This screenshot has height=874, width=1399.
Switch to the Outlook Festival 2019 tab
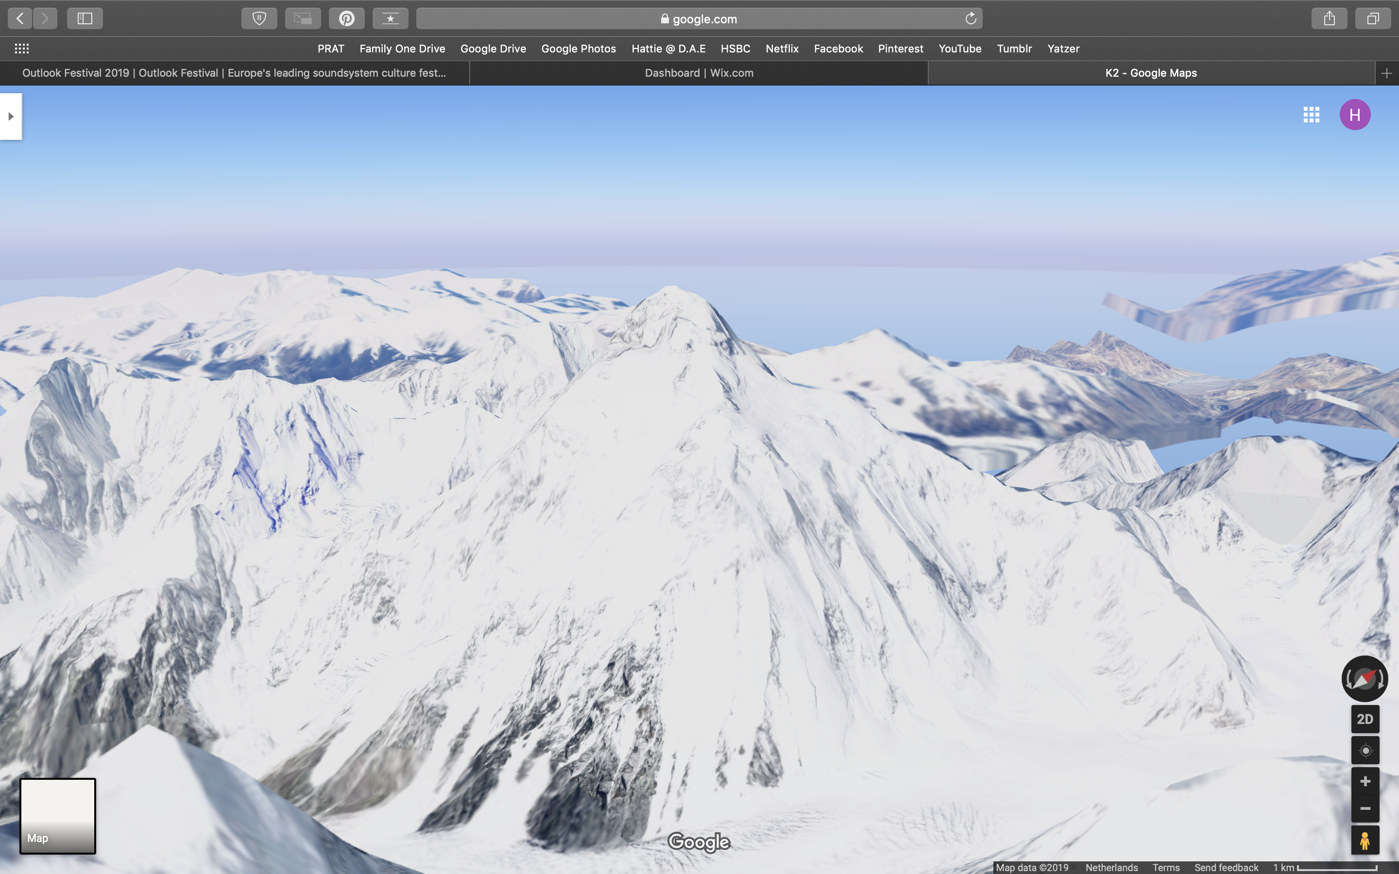coord(234,73)
